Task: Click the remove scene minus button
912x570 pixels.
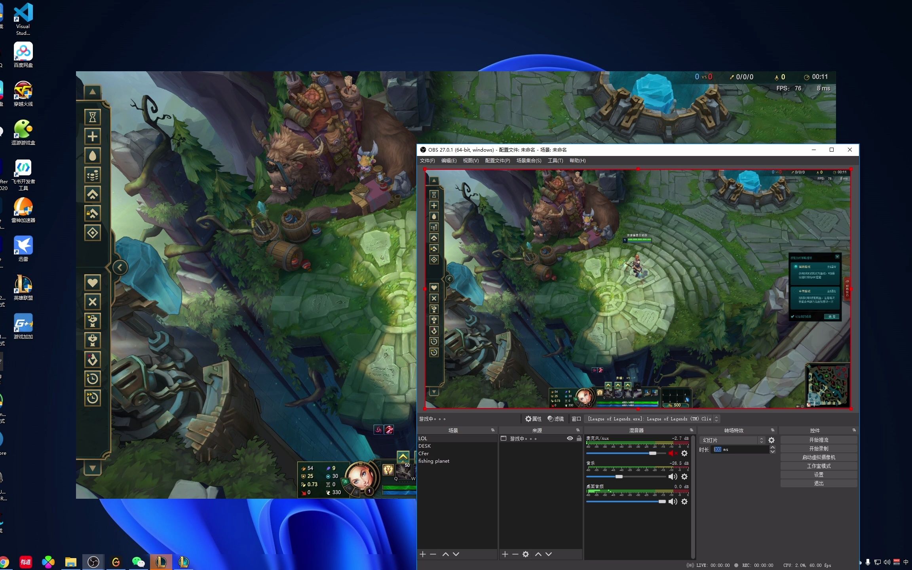Action: 433,554
